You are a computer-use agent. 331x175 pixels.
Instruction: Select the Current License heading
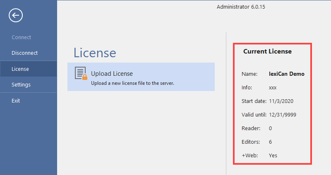coord(267,51)
